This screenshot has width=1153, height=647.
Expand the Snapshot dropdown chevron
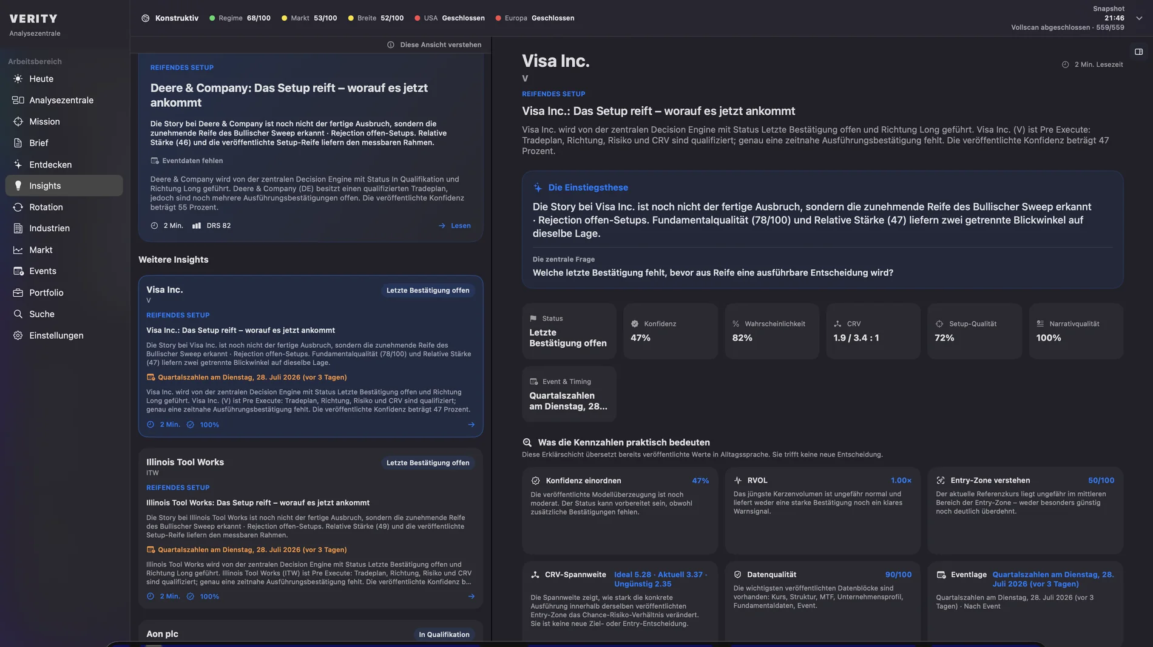coord(1139,18)
